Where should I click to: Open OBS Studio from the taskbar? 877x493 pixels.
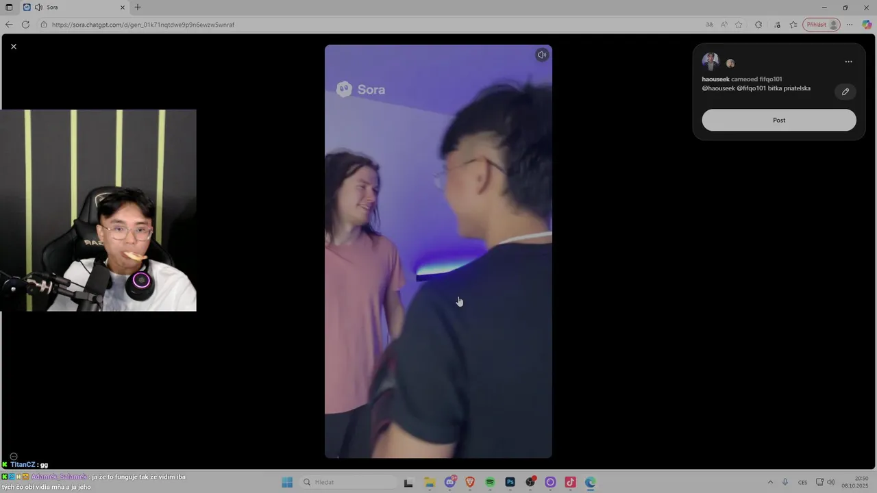(x=530, y=482)
